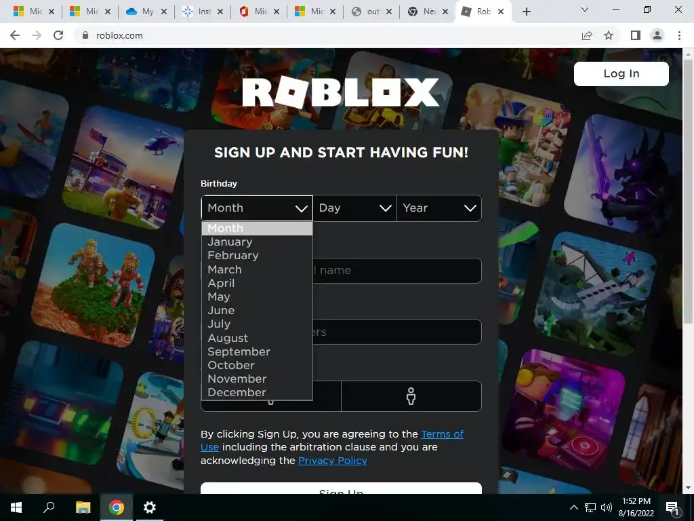Click the Roblox logo
This screenshot has width=694, height=521.
[x=341, y=92]
